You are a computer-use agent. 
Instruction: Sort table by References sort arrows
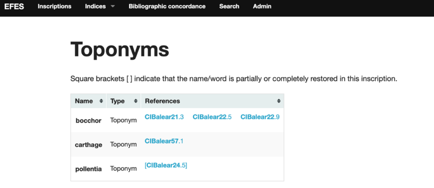click(x=279, y=101)
